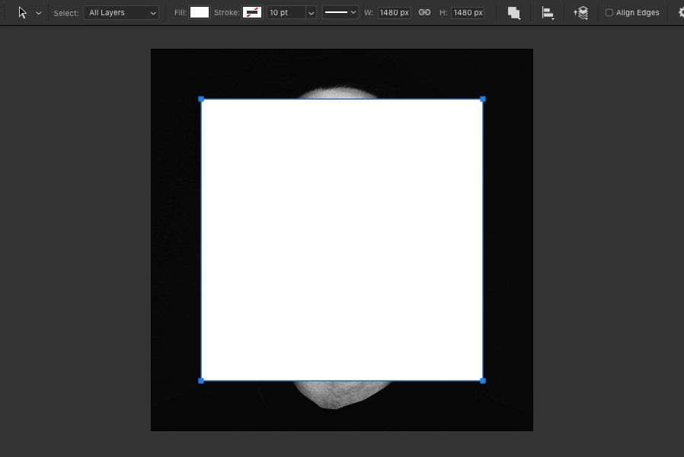Select the Path Selection arrow tool icon
The width and height of the screenshot is (684, 457).
[22, 13]
